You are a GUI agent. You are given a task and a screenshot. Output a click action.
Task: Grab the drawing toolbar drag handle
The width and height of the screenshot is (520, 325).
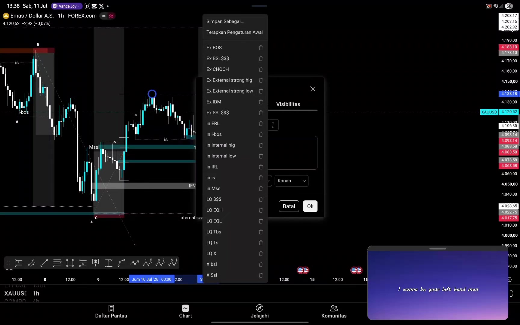tap(8, 263)
